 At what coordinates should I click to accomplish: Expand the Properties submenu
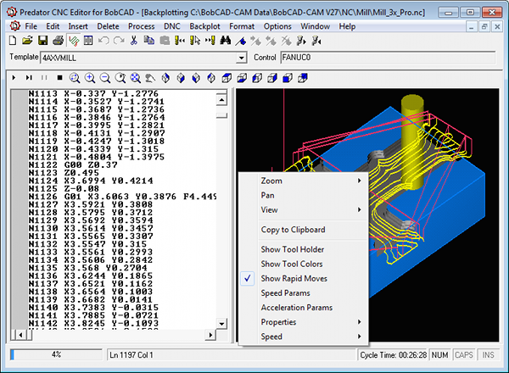304,322
